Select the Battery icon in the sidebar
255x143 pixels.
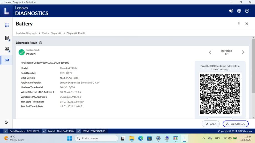7,60
